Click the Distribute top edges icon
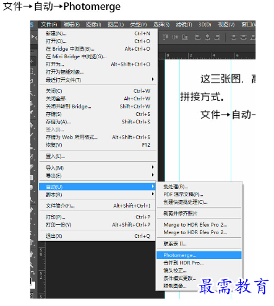The image size is (274, 306). point(234,37)
